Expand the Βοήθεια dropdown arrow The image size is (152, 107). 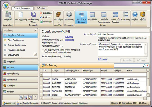135,22
